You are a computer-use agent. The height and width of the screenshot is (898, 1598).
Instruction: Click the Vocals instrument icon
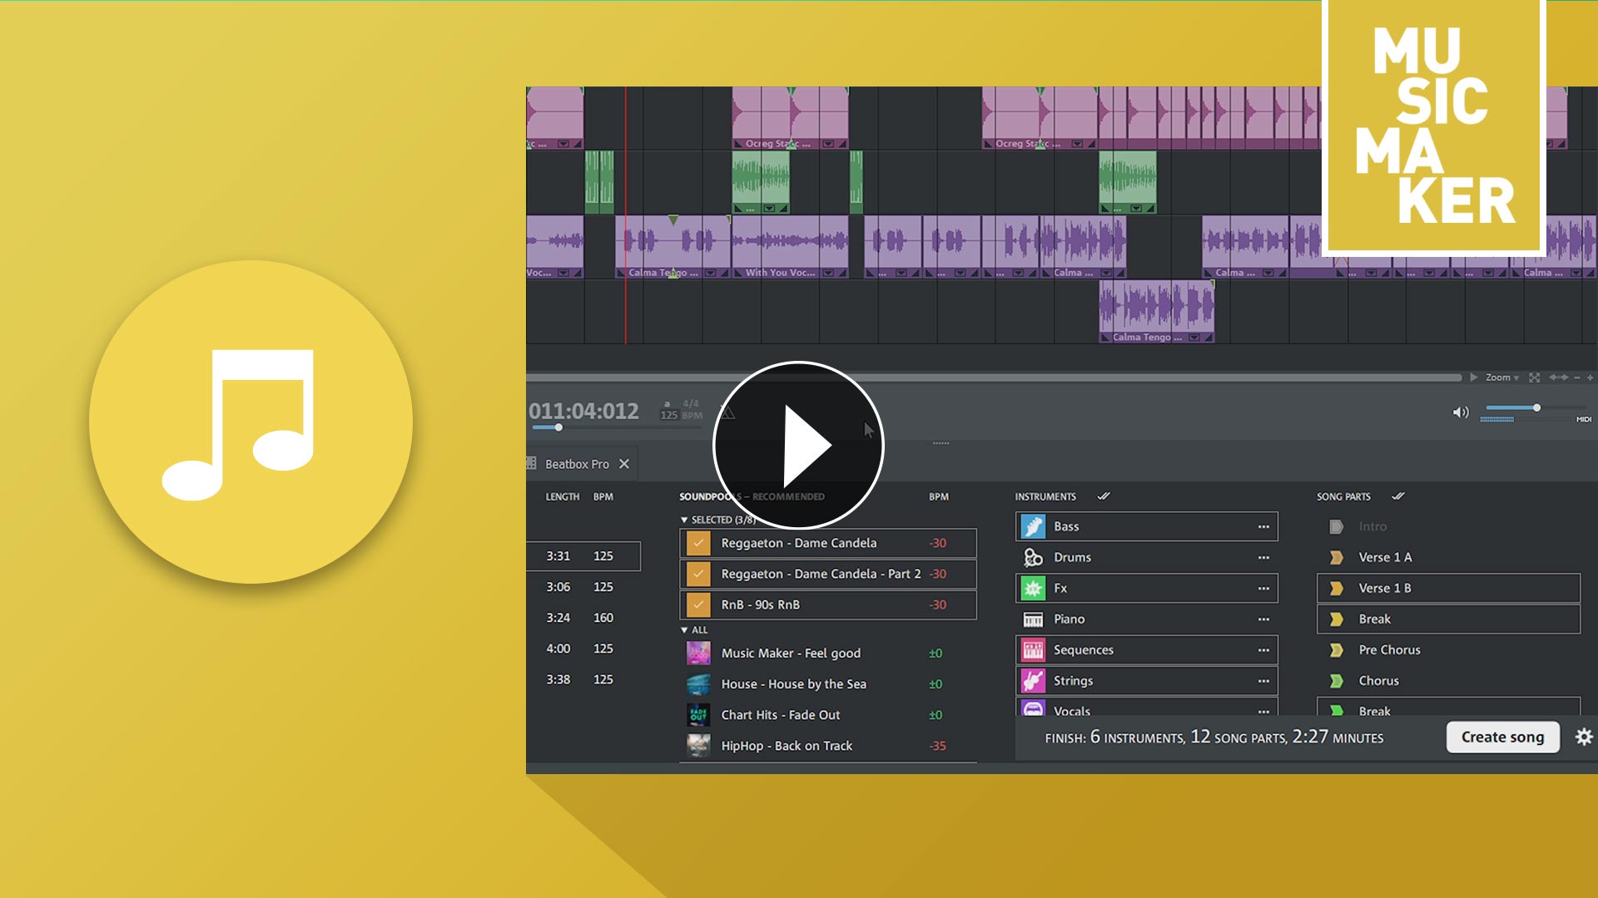pyautogui.click(x=1032, y=711)
